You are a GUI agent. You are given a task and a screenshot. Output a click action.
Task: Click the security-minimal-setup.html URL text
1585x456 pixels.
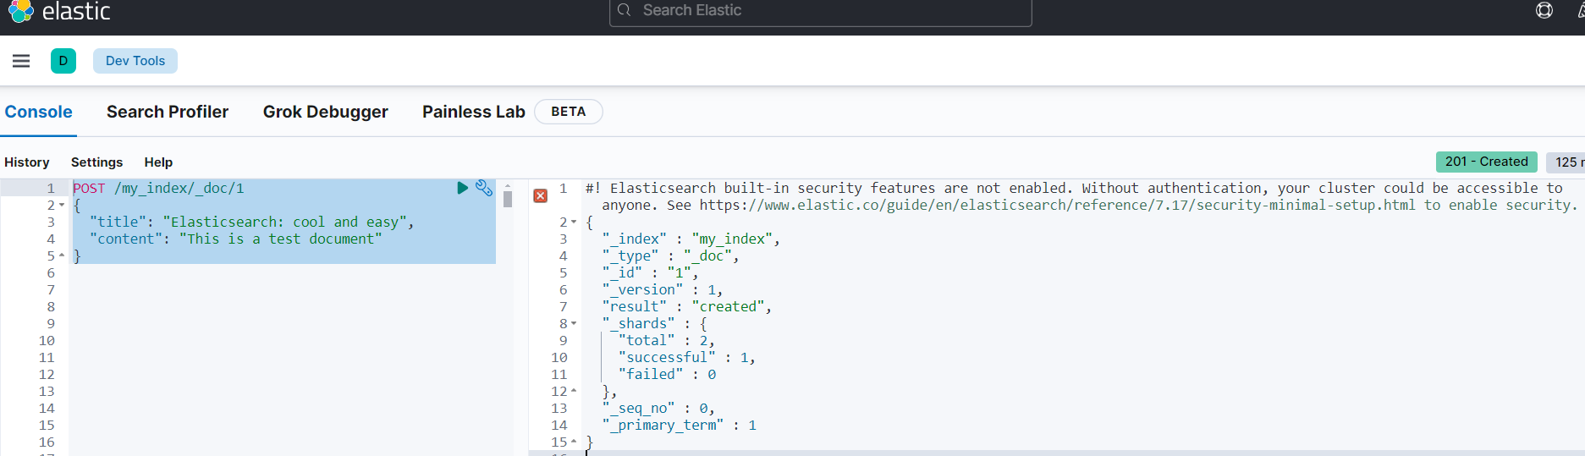point(1057,205)
